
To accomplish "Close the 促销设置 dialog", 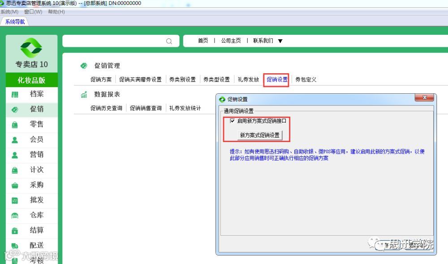I will (x=424, y=98).
